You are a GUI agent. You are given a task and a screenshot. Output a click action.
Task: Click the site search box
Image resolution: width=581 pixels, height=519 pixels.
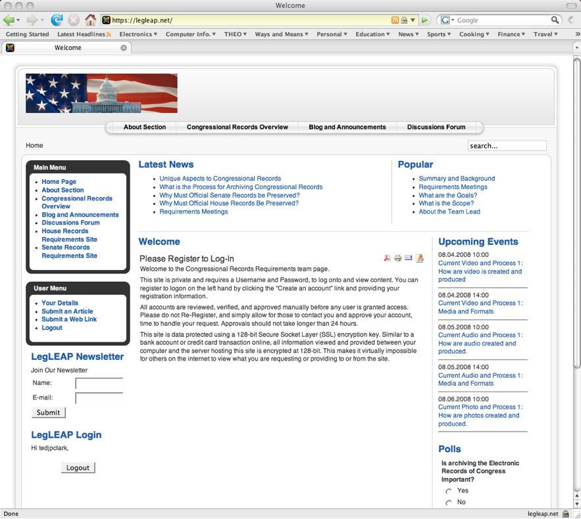507,146
